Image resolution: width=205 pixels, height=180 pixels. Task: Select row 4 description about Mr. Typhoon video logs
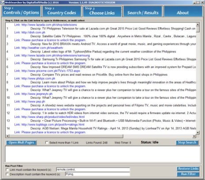click(103, 51)
